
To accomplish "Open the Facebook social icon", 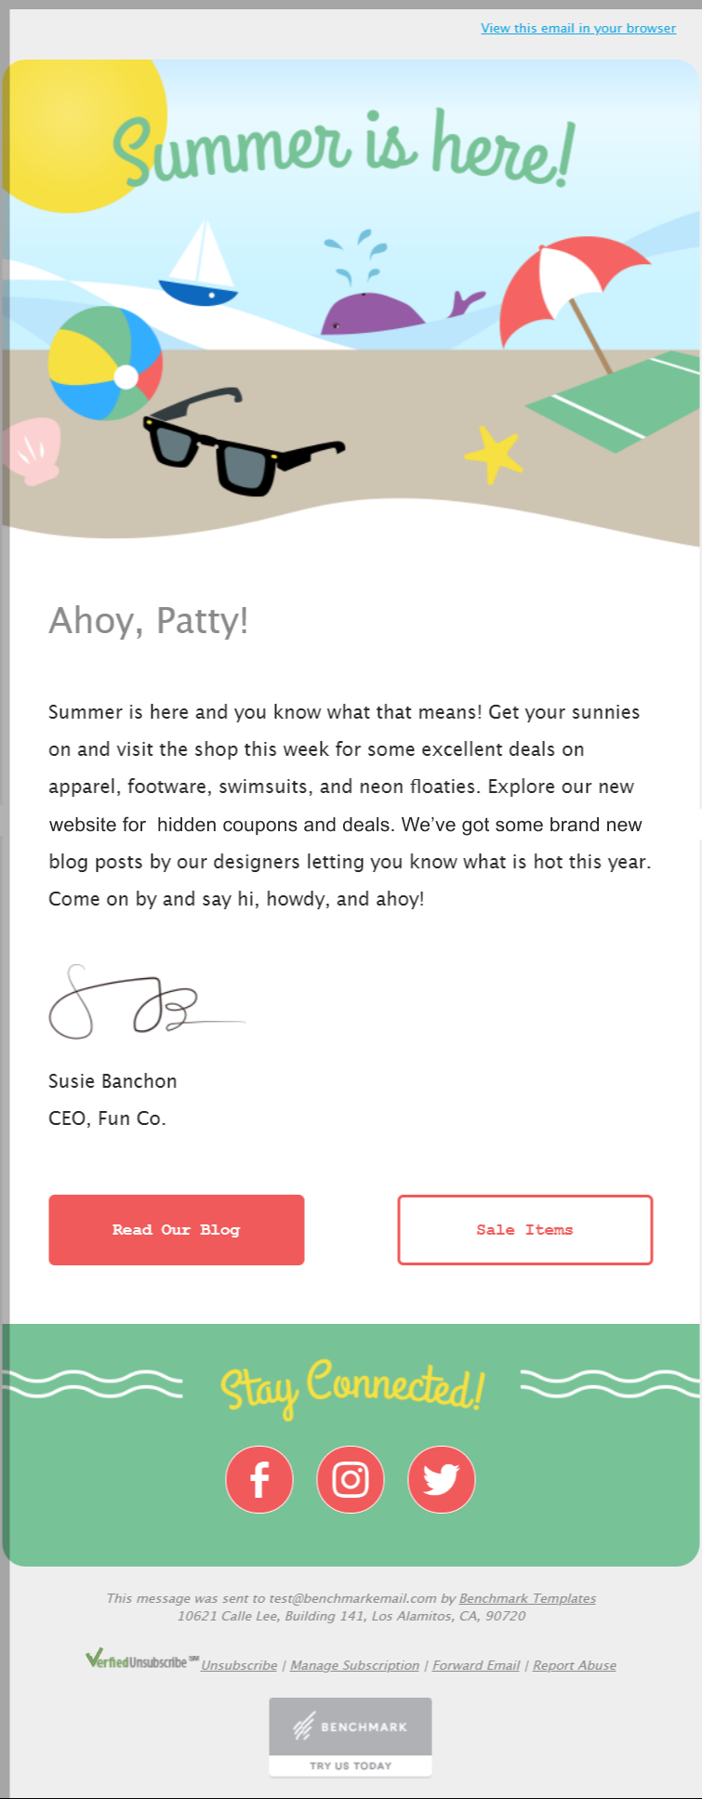I will point(259,1479).
